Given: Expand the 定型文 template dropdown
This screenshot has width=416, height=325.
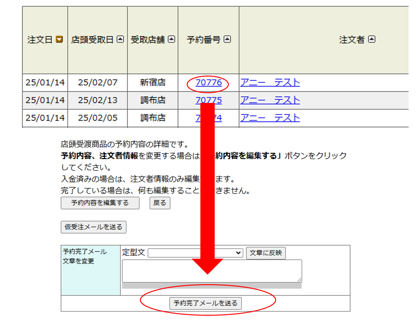Looking at the screenshot, I should [x=195, y=253].
